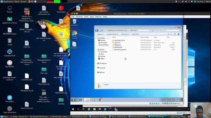Open the change view dropdown arrow
This screenshot has height=118, width=211.
[x=171, y=34]
